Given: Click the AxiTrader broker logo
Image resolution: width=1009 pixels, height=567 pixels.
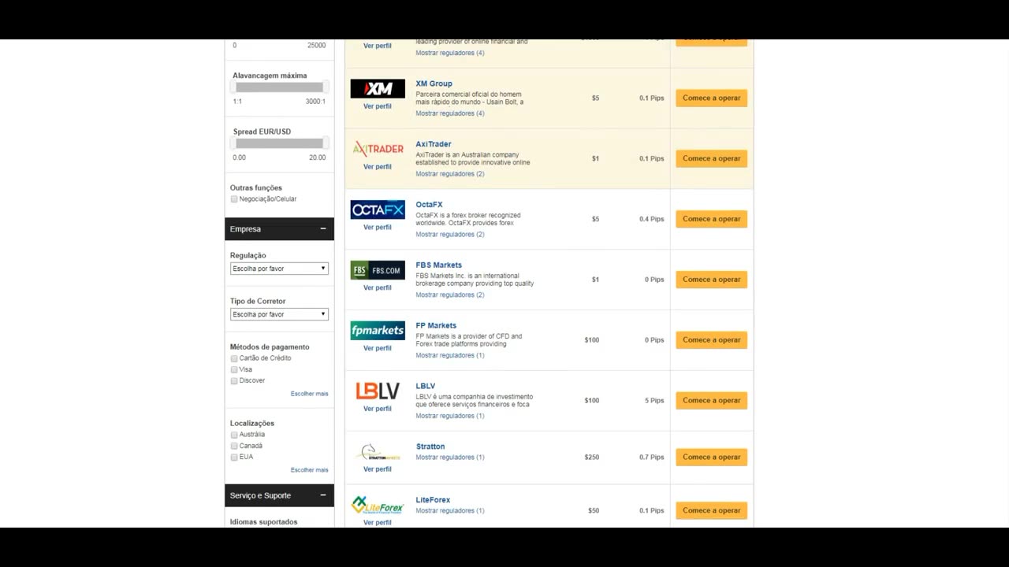Looking at the screenshot, I should [x=378, y=149].
